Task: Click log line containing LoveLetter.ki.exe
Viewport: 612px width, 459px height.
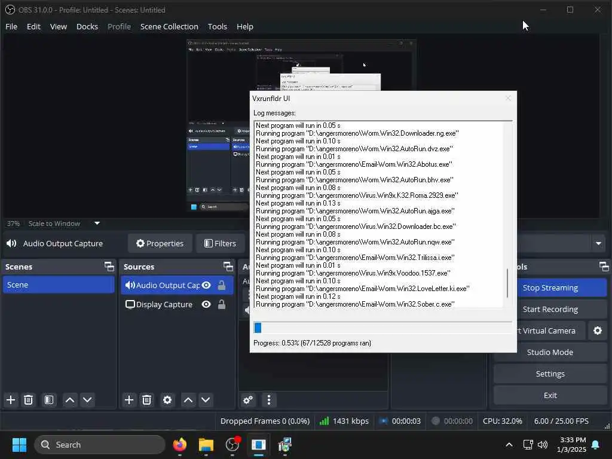Action: point(363,289)
